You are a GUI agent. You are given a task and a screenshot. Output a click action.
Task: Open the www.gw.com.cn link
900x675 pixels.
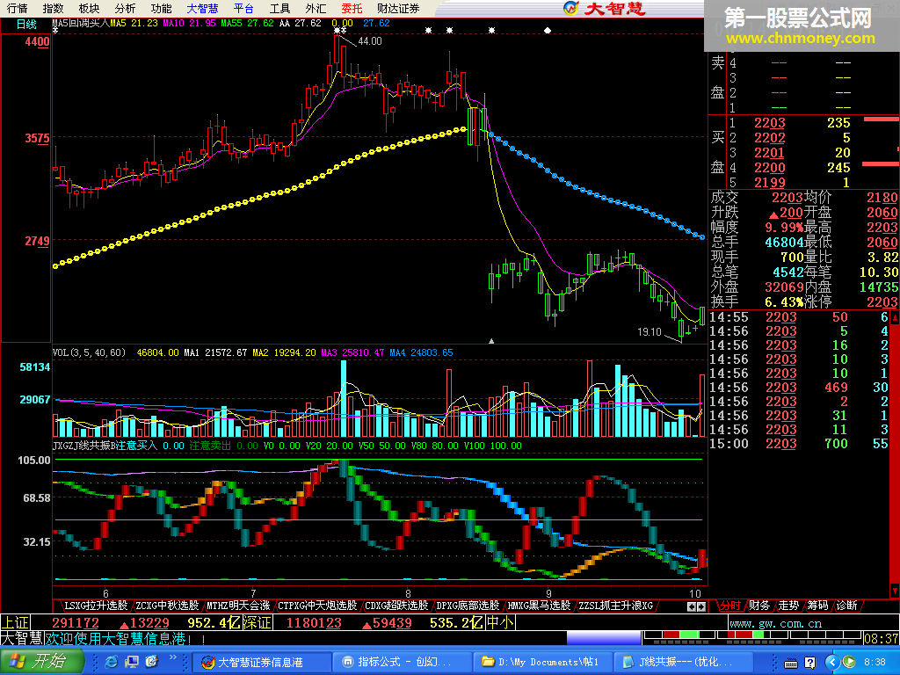click(x=775, y=623)
